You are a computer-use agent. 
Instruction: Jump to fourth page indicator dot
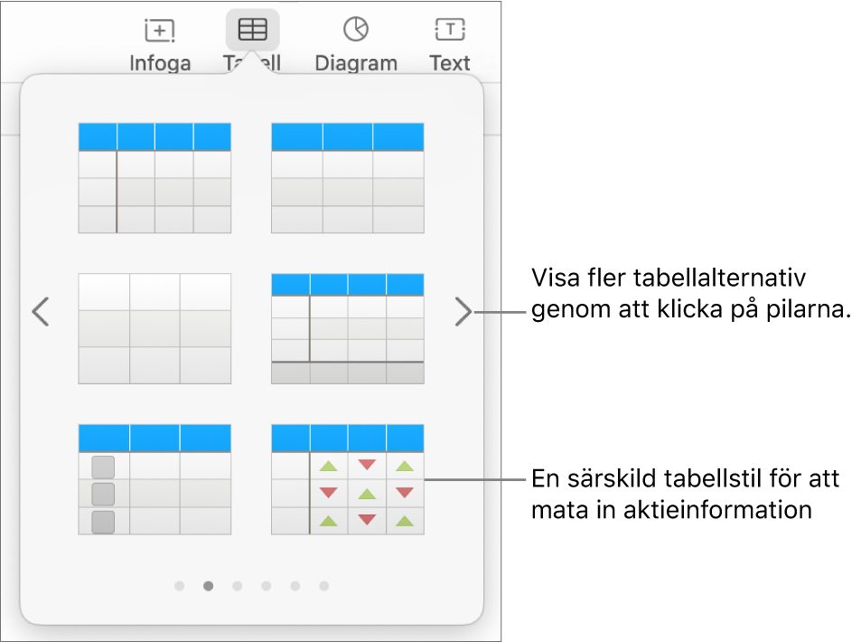267,586
